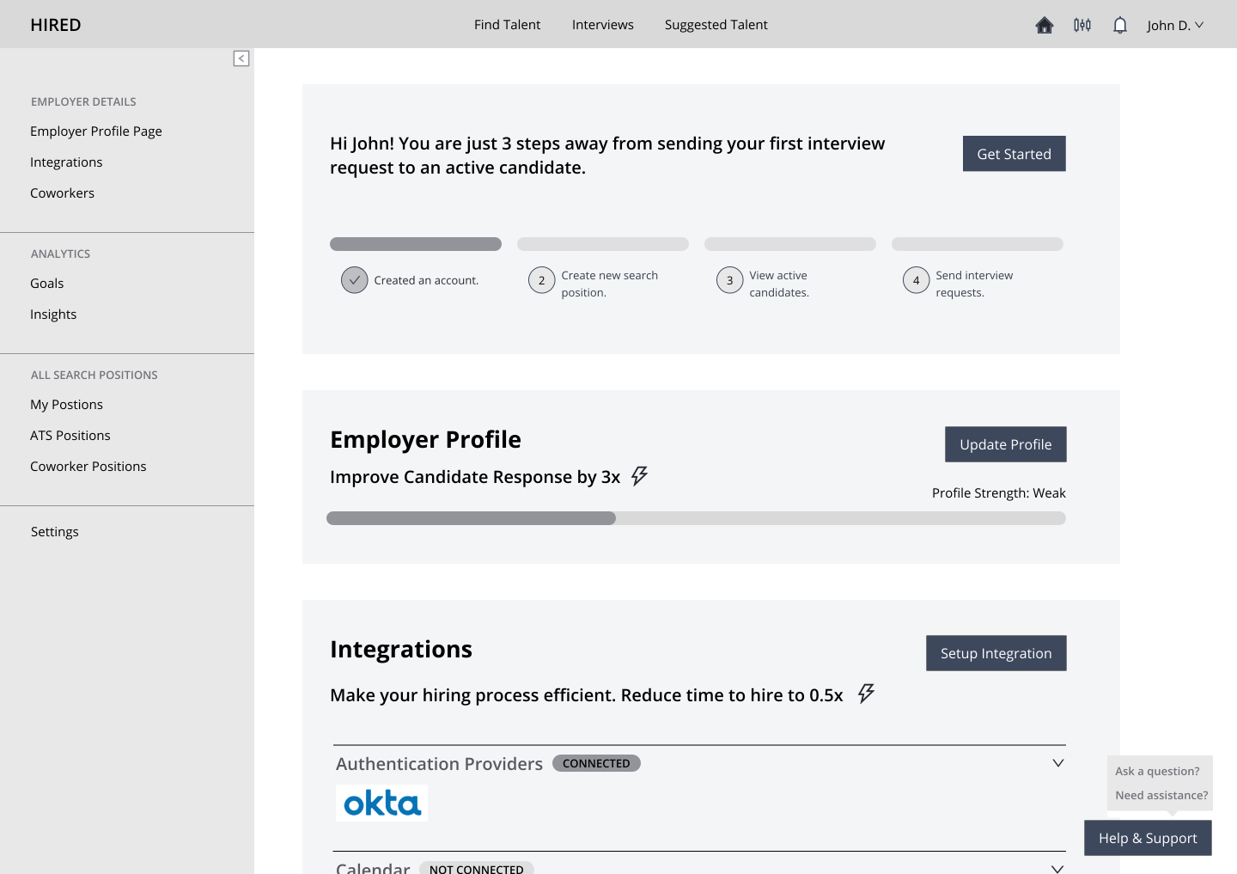Screen dimensions: 1237x874
Task: Collapse the left sidebar with the arrow icon
Action: pyautogui.click(x=241, y=58)
